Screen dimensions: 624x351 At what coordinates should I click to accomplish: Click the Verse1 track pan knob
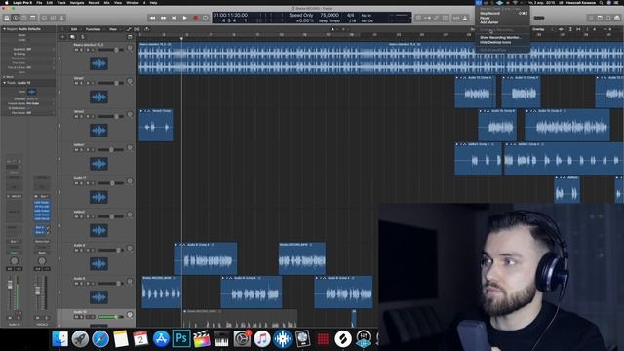130,81
